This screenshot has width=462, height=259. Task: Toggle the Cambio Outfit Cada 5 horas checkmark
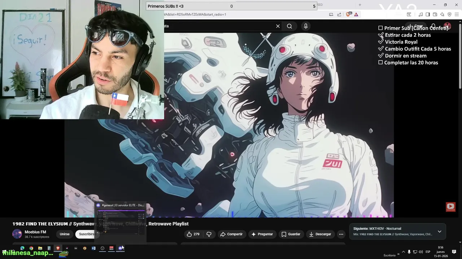tap(381, 49)
